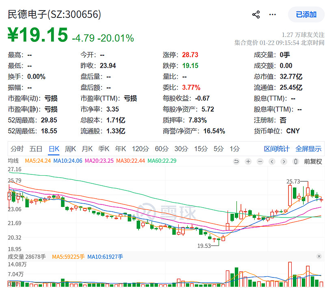Click the 涨停 value 28.73
This screenshot has height=288, width=325.
[x=190, y=55]
